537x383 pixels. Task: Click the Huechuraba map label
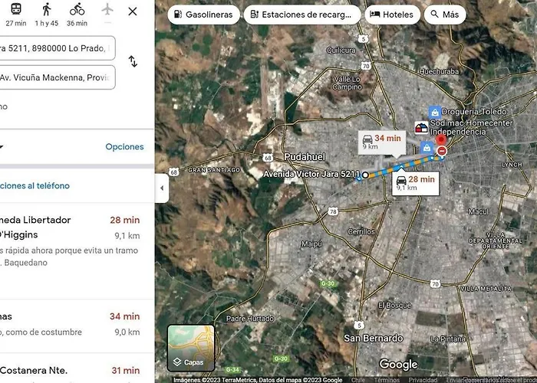(x=439, y=71)
